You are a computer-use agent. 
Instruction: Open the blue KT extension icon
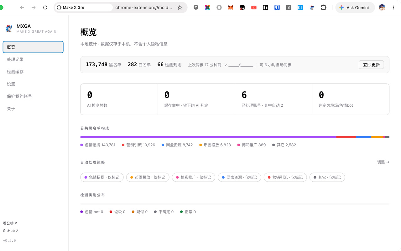(x=300, y=8)
